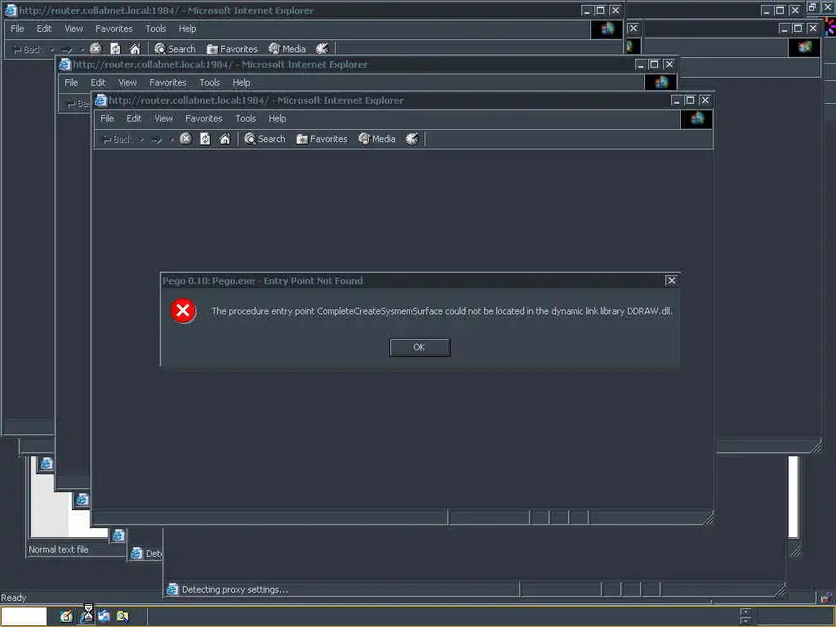Screen dimensions: 836x627
Task: Launch Outlook Express from quick launch bar
Action: [104, 616]
